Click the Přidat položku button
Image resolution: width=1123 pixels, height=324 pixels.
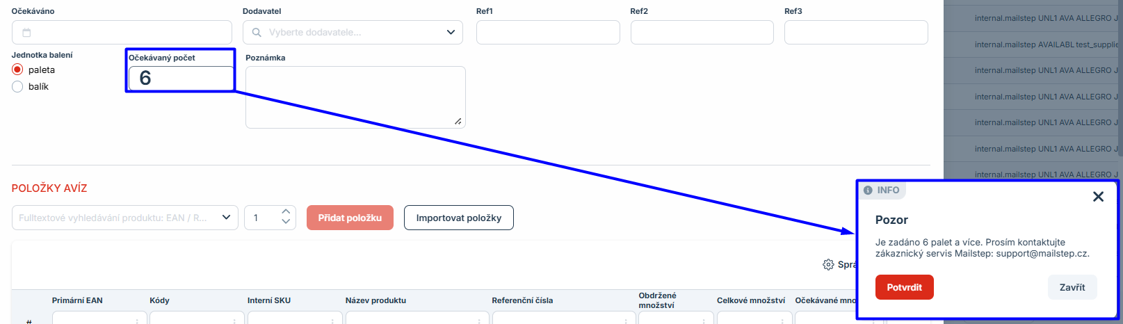click(350, 218)
